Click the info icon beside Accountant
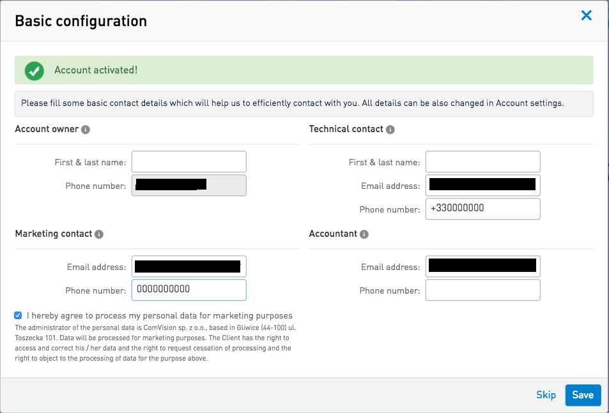This screenshot has height=413, width=609. point(364,234)
